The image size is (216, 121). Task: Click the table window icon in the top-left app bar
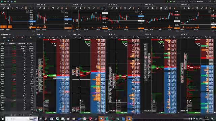8,2
